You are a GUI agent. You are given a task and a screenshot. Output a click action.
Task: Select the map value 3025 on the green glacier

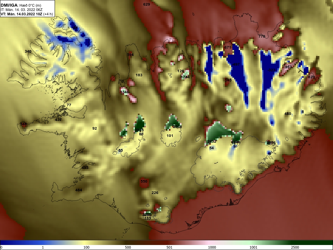(x=139, y=130)
